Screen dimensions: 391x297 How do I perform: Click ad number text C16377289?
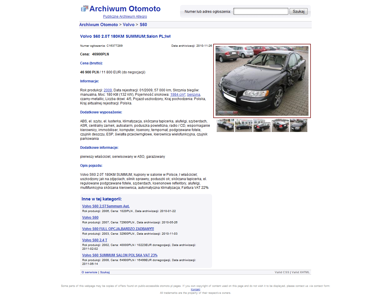click(114, 46)
